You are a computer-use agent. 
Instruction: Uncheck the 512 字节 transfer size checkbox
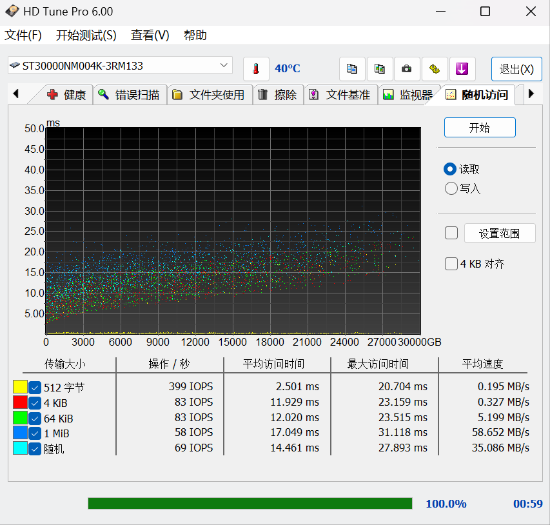(x=35, y=388)
